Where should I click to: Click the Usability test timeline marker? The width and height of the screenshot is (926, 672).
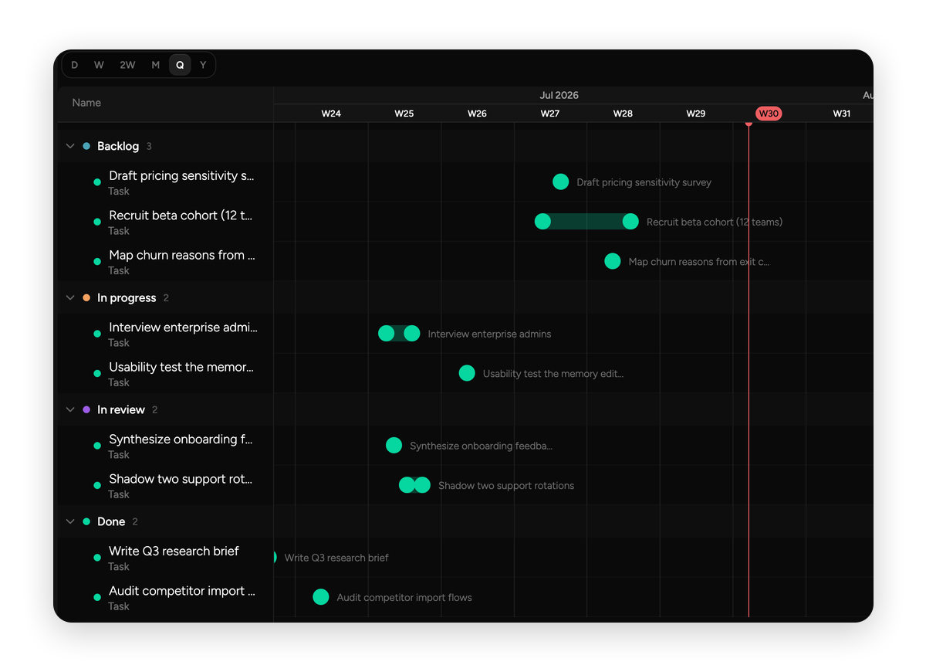click(x=467, y=373)
